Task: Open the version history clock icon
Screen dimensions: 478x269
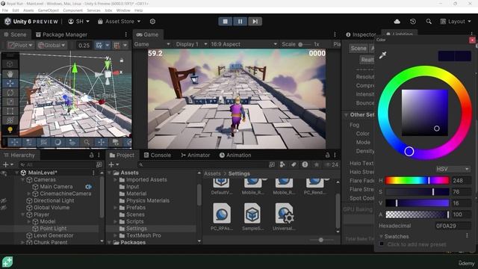Action: (x=413, y=22)
